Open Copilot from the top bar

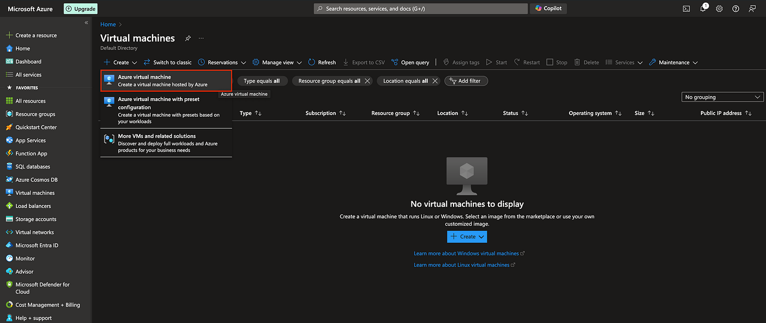click(548, 8)
